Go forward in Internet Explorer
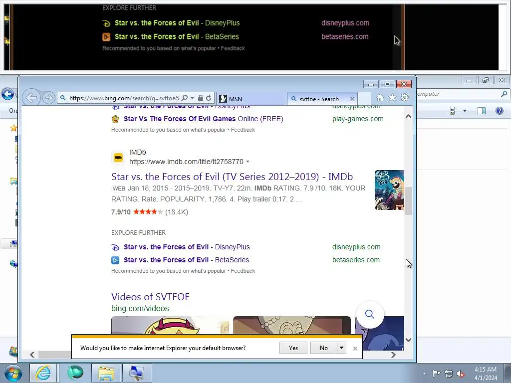This screenshot has height=383, width=511. (x=49, y=98)
